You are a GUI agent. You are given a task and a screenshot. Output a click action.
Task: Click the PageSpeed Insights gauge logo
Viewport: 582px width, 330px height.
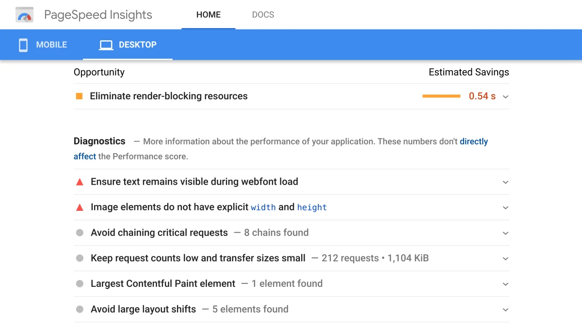pos(24,15)
